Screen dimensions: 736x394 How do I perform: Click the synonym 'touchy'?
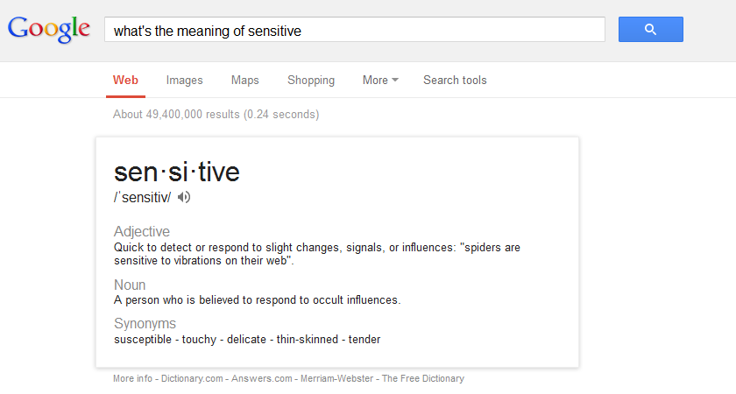[x=199, y=339]
